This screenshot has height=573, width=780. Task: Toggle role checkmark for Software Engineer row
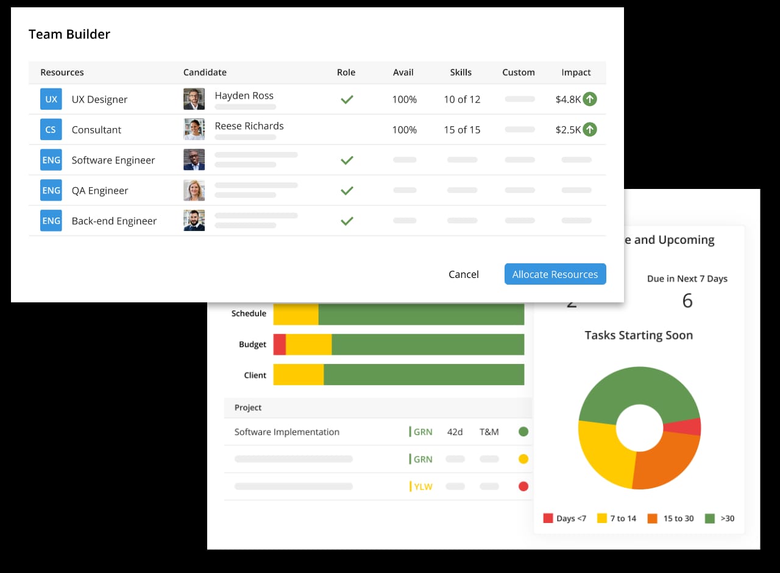point(347,160)
